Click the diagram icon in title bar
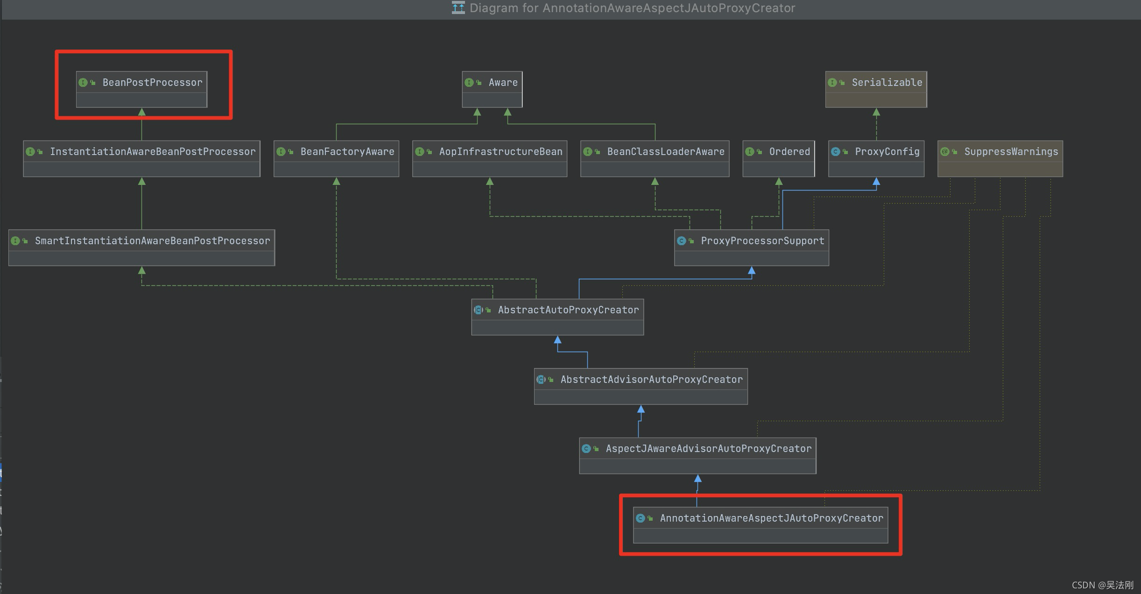 [x=458, y=8]
